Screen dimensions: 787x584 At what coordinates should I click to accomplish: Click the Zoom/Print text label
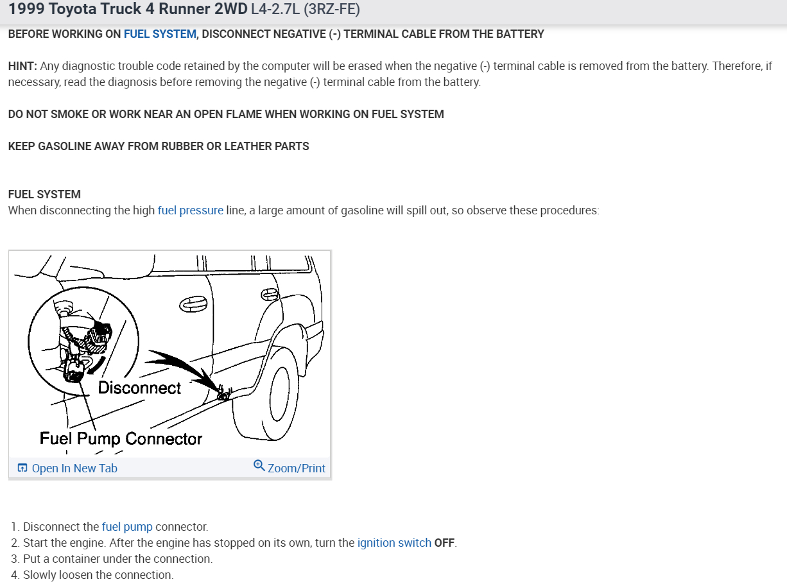[x=297, y=468]
